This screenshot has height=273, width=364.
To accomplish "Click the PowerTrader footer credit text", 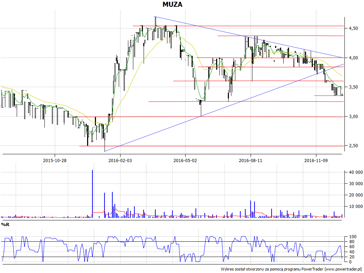I will point(291,269).
